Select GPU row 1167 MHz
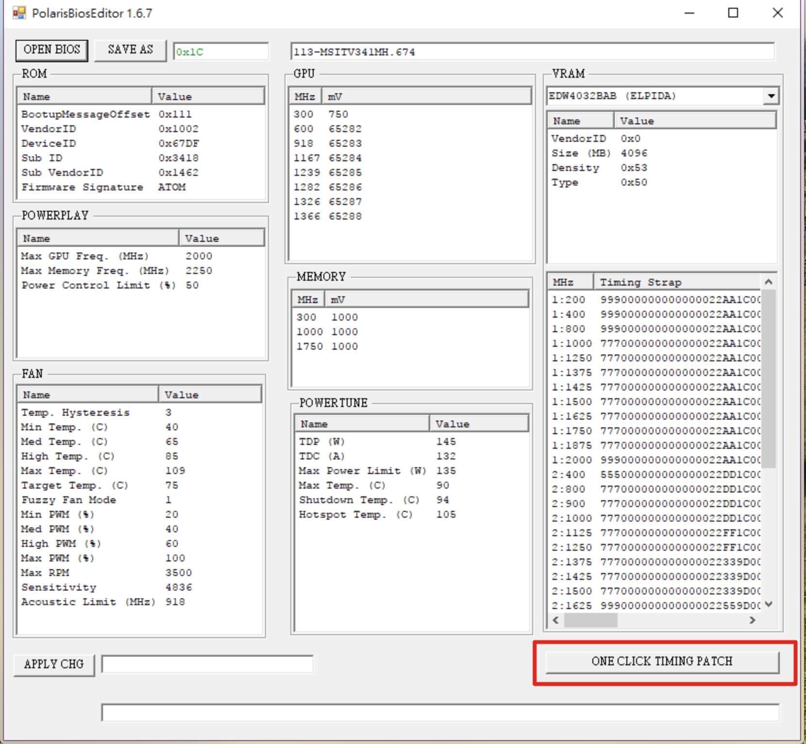This screenshot has width=806, height=744. (410, 158)
